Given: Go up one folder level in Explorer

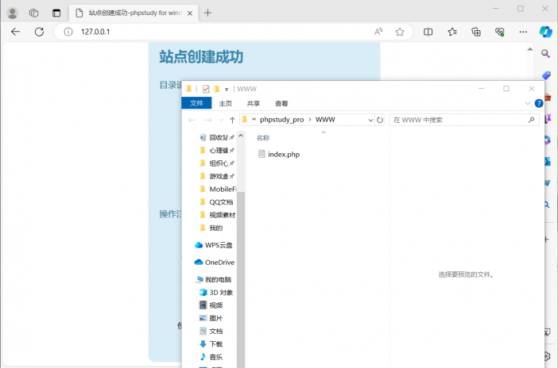Looking at the screenshot, I should 232,120.
